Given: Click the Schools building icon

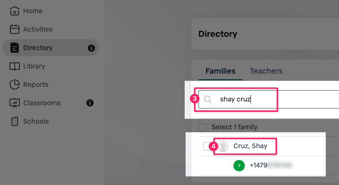Looking at the screenshot, I should click(15, 121).
